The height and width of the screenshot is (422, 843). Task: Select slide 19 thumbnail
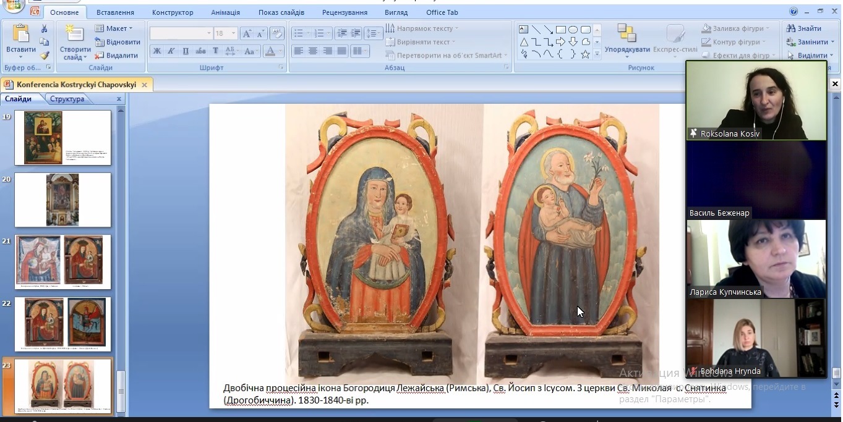62,138
